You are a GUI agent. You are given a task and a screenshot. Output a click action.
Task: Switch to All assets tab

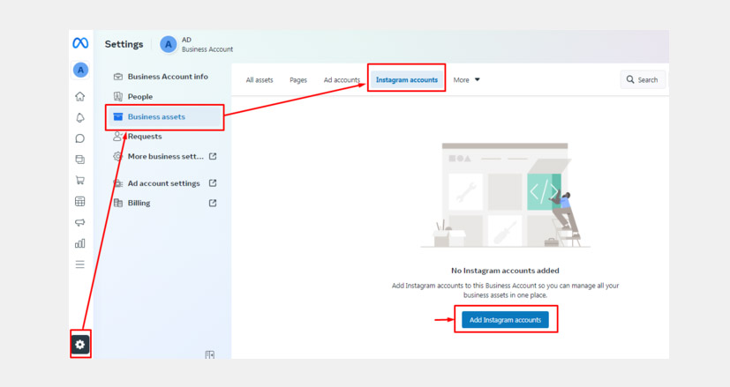click(260, 80)
